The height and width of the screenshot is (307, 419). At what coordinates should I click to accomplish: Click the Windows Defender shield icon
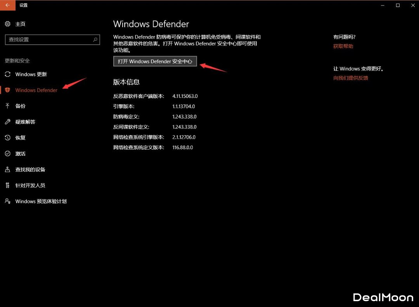(7, 90)
